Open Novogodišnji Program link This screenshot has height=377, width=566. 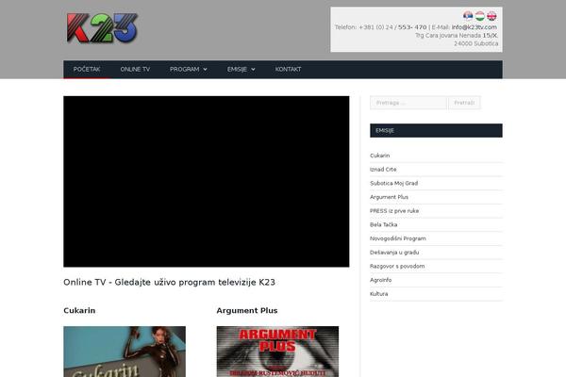pyautogui.click(x=398, y=238)
